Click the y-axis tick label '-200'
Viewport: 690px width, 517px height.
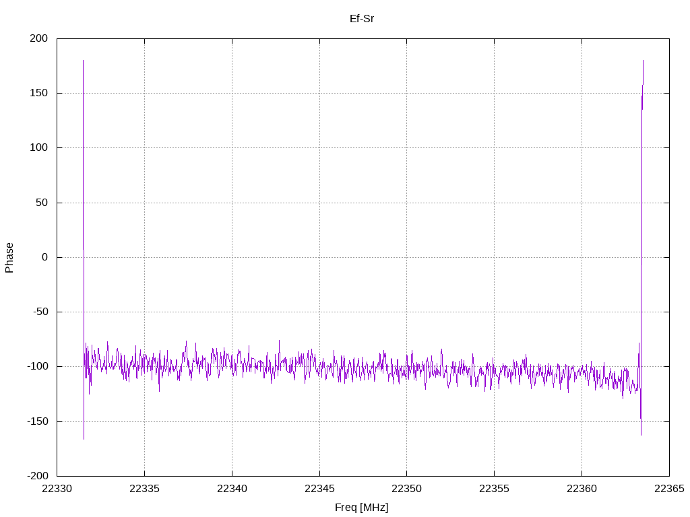pos(38,476)
